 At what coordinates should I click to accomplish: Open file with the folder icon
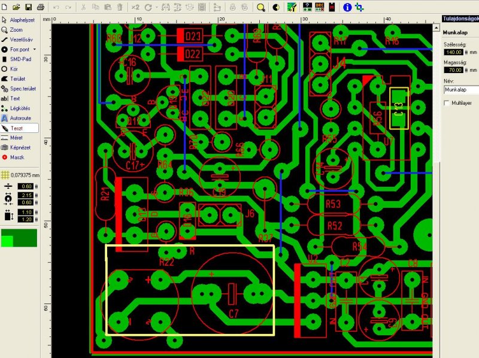tap(16, 7)
